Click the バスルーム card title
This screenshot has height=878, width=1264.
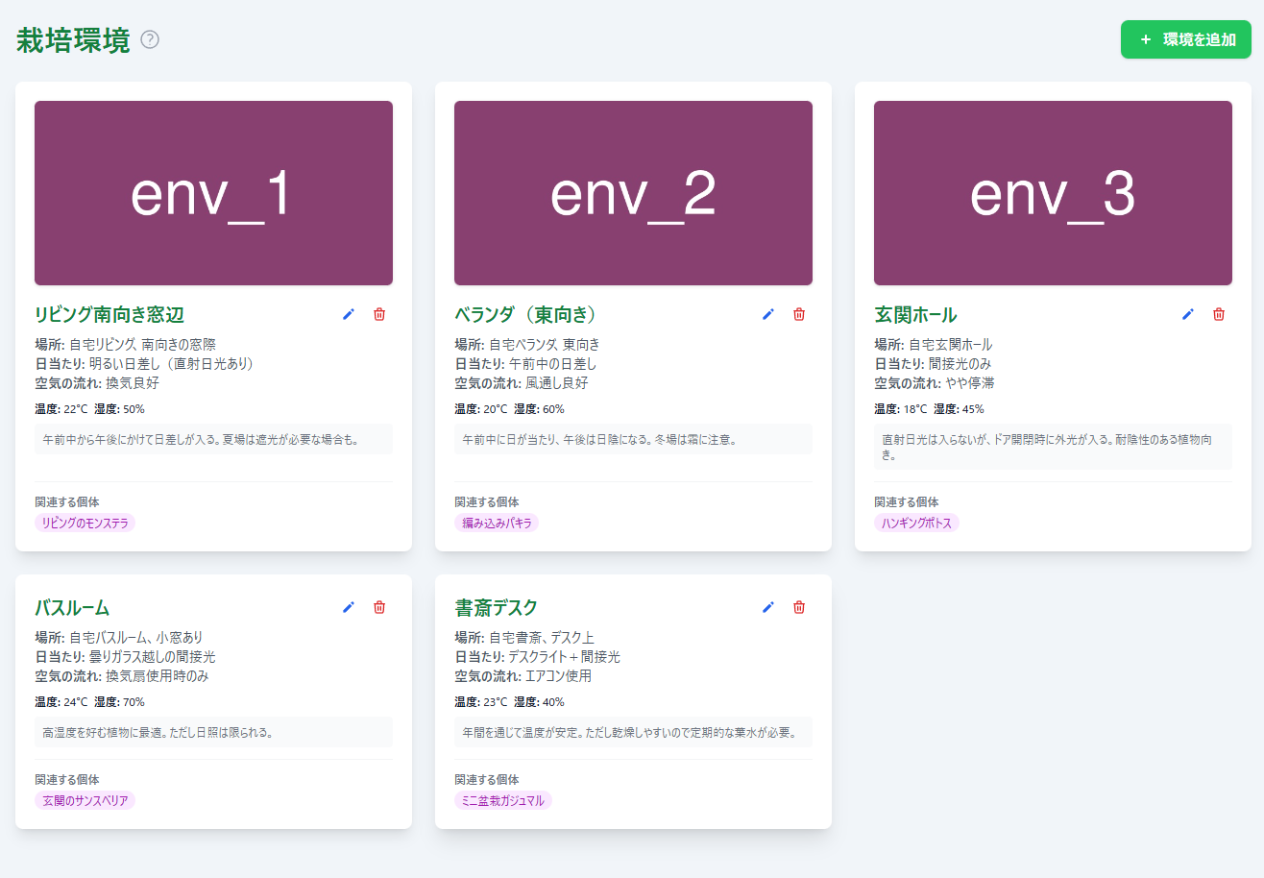(x=72, y=607)
